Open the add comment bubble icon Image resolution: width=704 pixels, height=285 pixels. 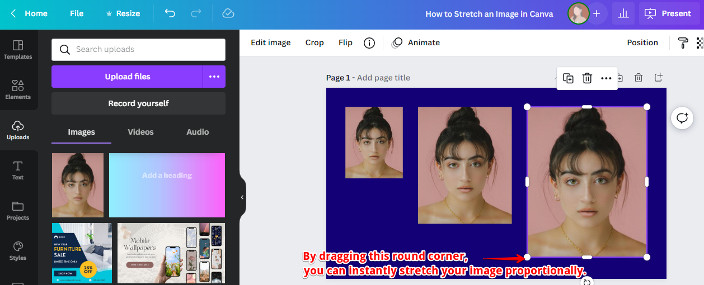click(x=682, y=118)
